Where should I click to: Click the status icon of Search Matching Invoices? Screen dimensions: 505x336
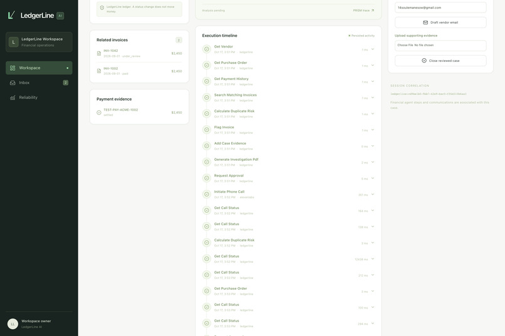click(207, 98)
